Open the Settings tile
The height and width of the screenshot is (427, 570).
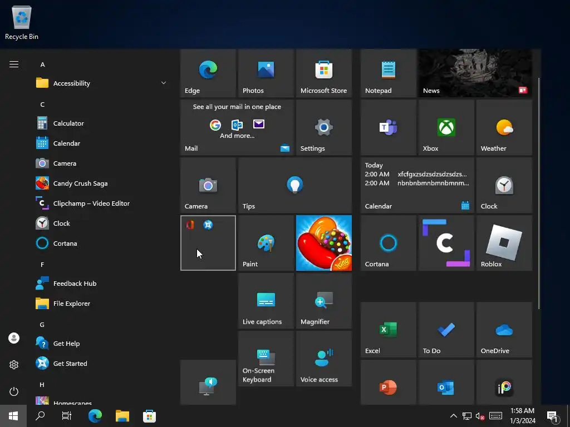(x=324, y=127)
